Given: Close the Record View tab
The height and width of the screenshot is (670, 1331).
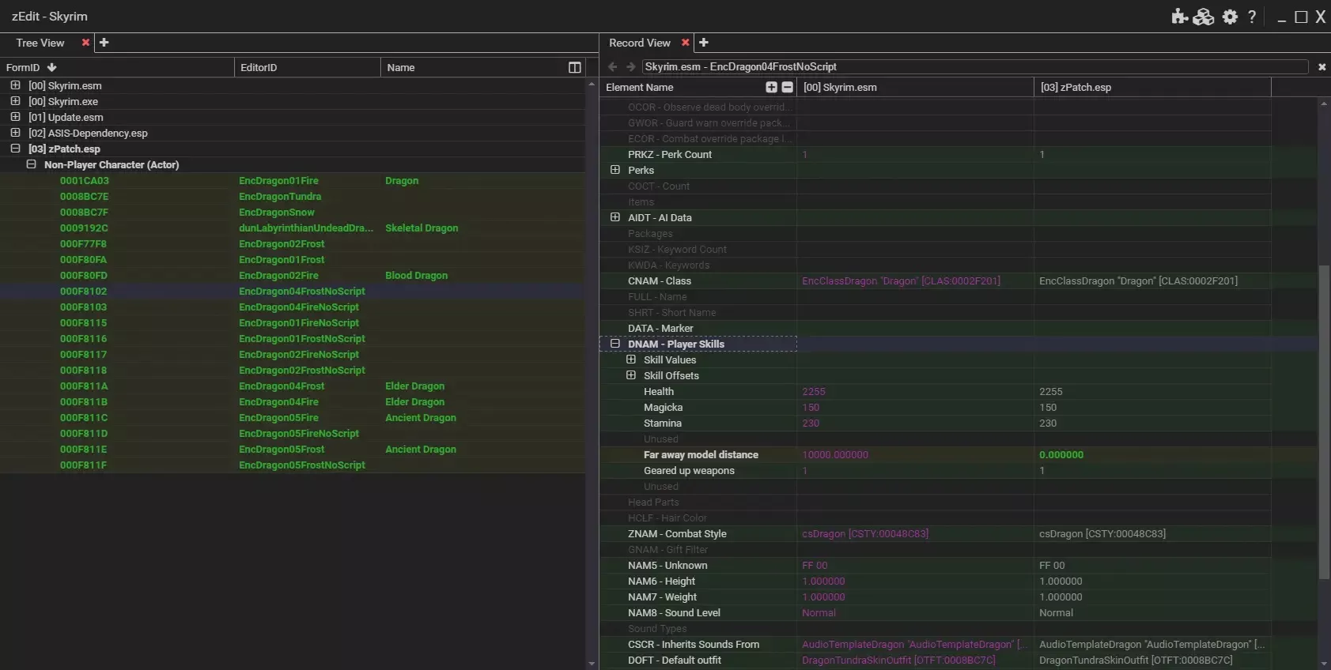Looking at the screenshot, I should (x=686, y=43).
